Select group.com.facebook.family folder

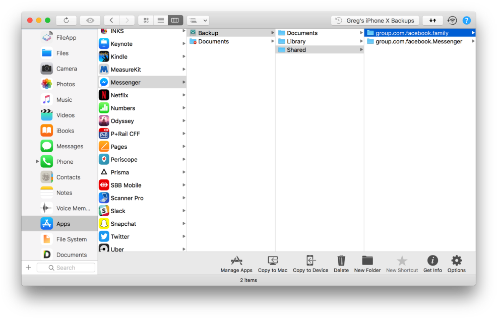point(420,33)
